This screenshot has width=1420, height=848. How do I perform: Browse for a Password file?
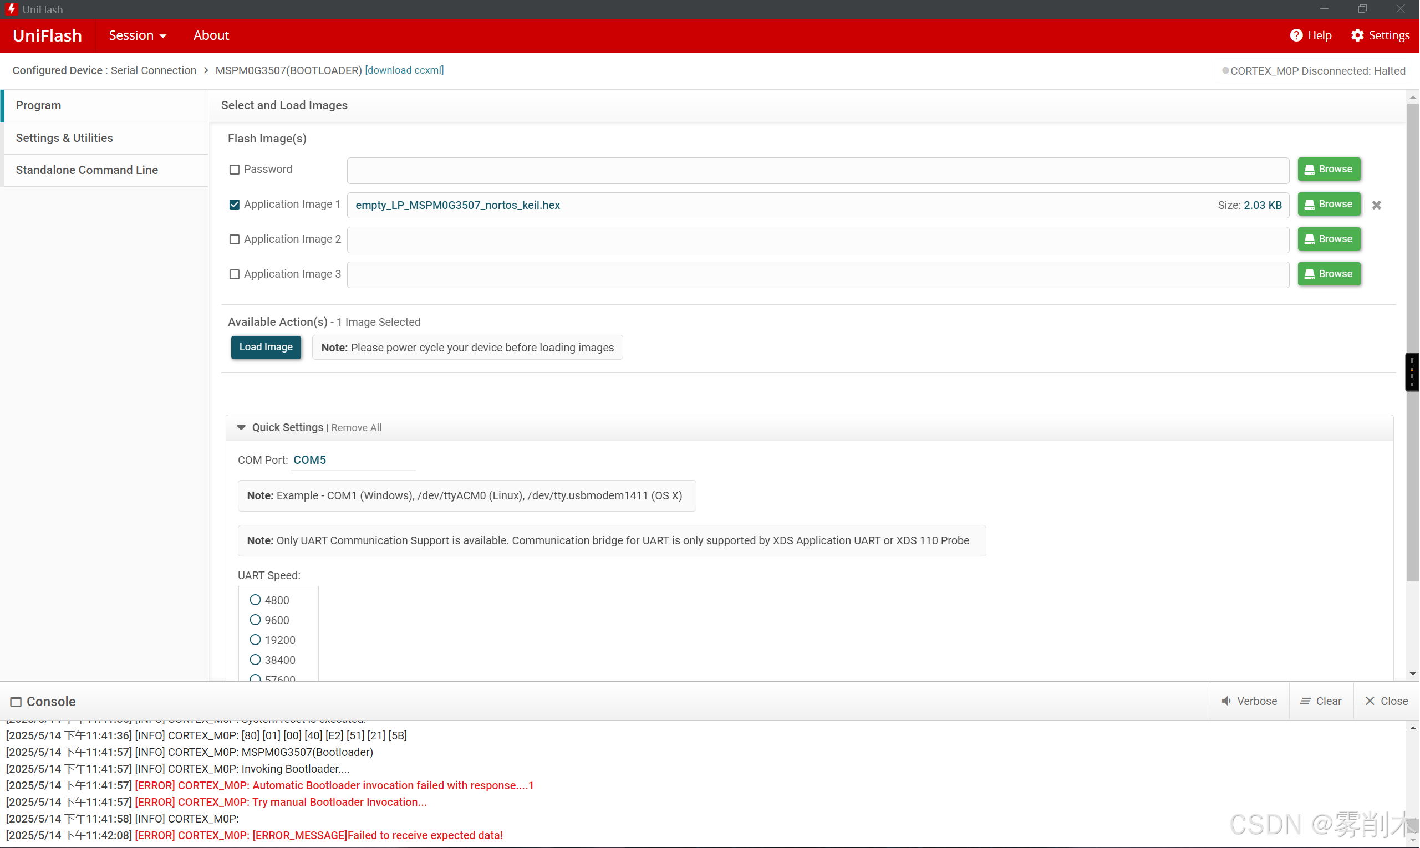(x=1329, y=169)
